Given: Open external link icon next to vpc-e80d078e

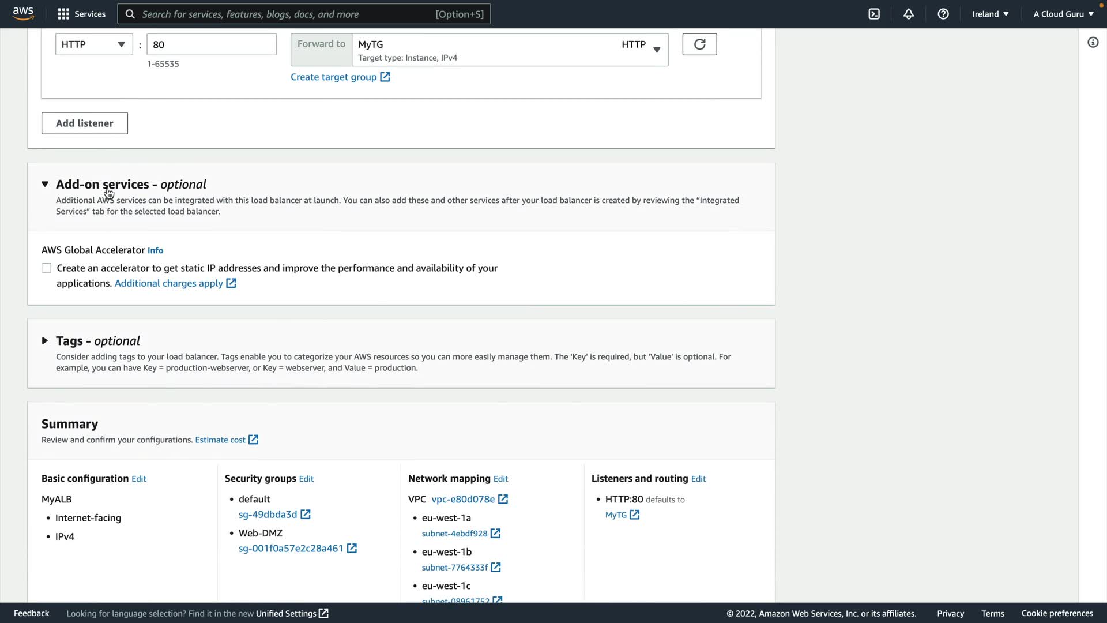Looking at the screenshot, I should coord(503,500).
